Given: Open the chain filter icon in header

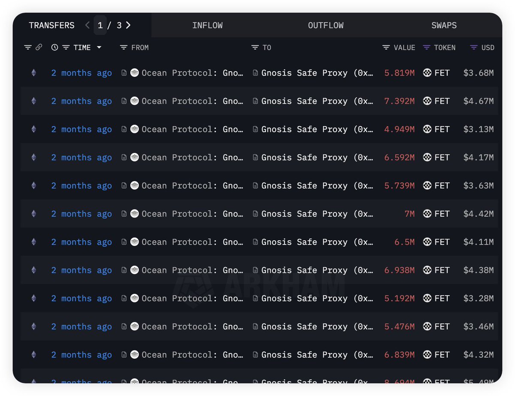Looking at the screenshot, I should click(28, 47).
